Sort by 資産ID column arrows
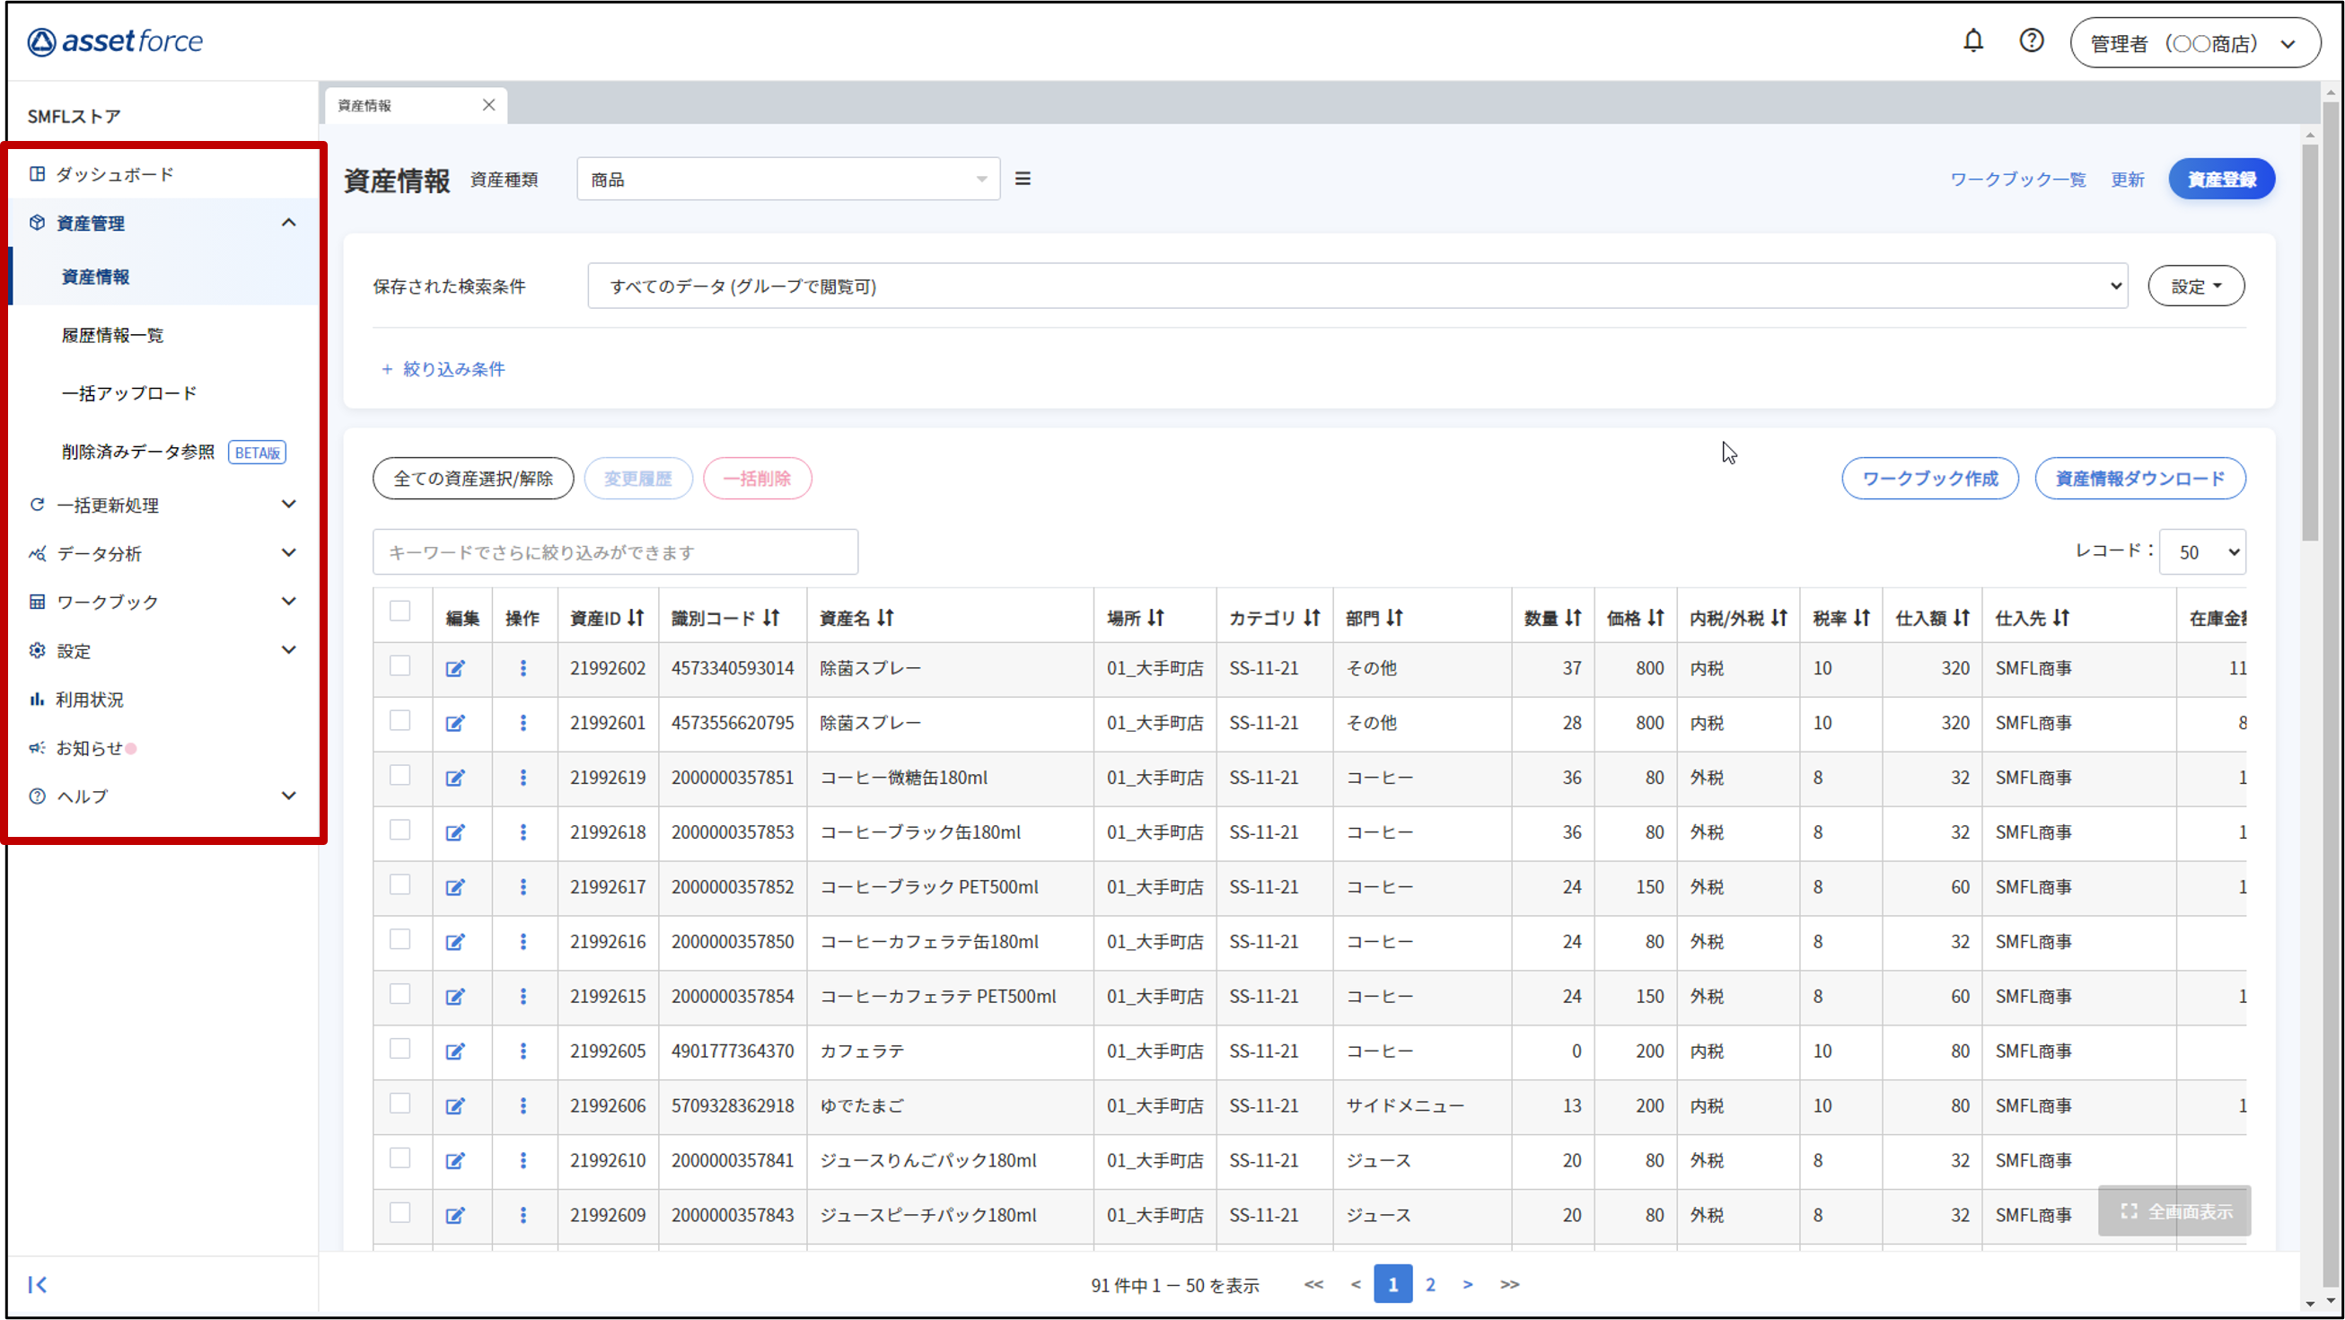This screenshot has width=2345, height=1320. tap(636, 618)
